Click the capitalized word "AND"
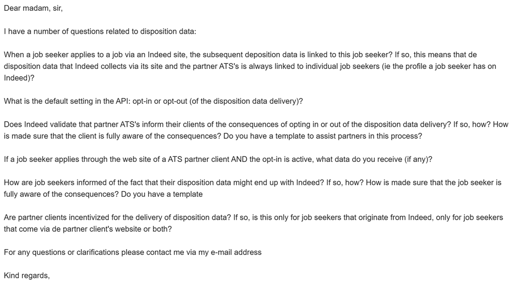The height and width of the screenshot is (282, 523). pyautogui.click(x=240, y=159)
